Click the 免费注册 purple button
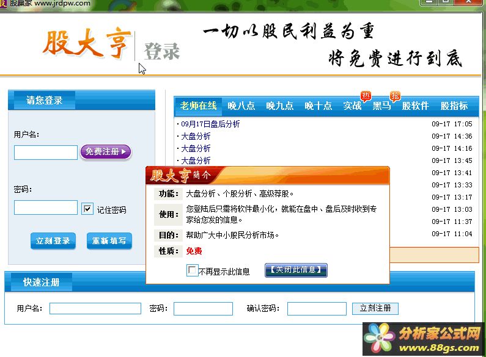Image resolution: width=486 pixels, height=357 pixels. point(106,151)
